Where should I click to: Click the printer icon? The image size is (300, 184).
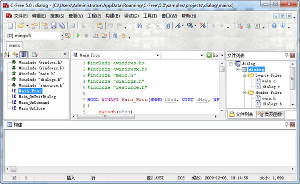click(x=73, y=26)
